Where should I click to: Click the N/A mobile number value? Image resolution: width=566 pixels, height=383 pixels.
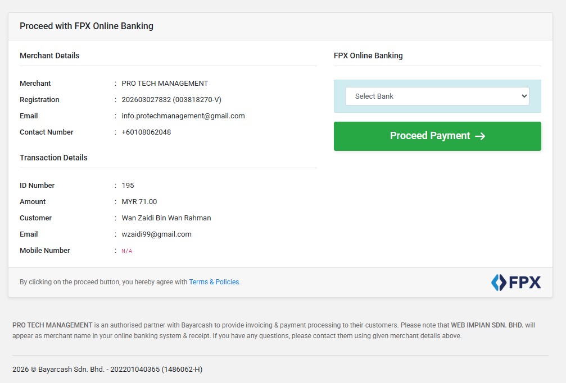click(126, 251)
